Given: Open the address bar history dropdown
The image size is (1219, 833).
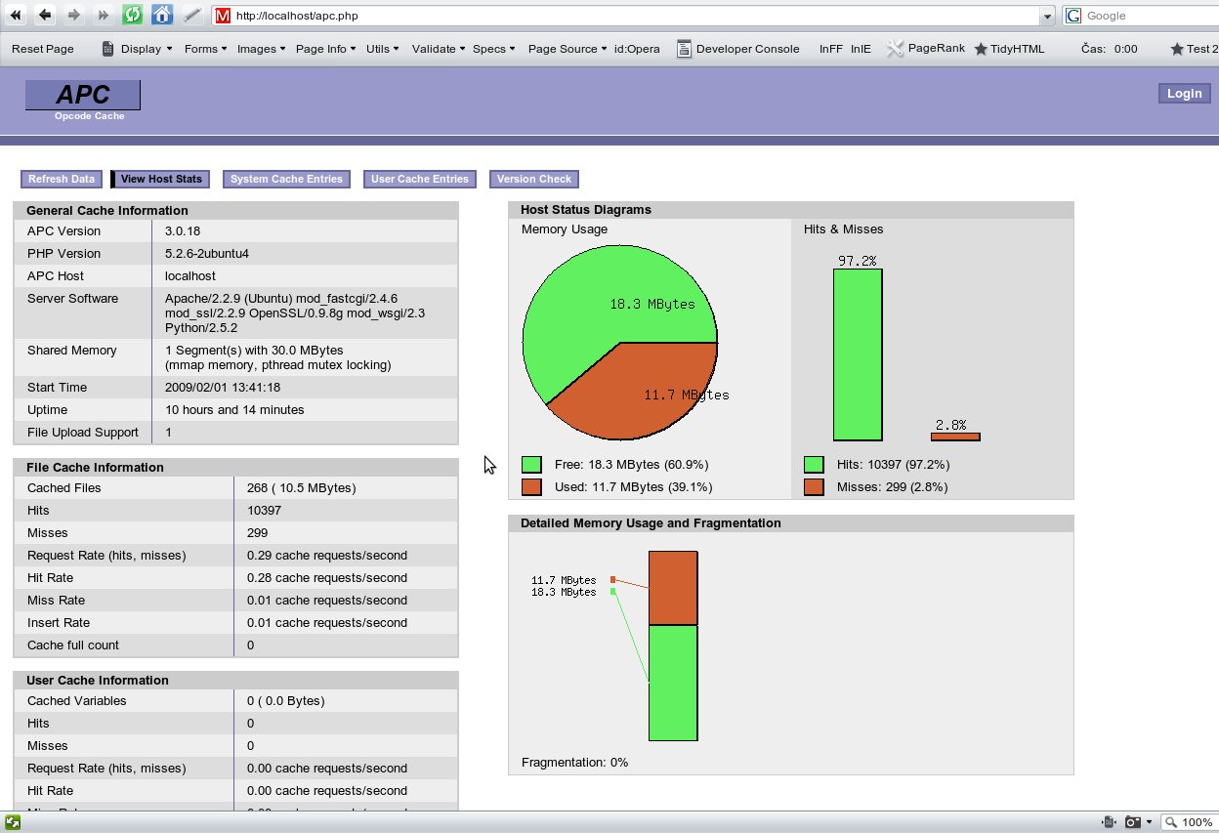Looking at the screenshot, I should [1048, 16].
